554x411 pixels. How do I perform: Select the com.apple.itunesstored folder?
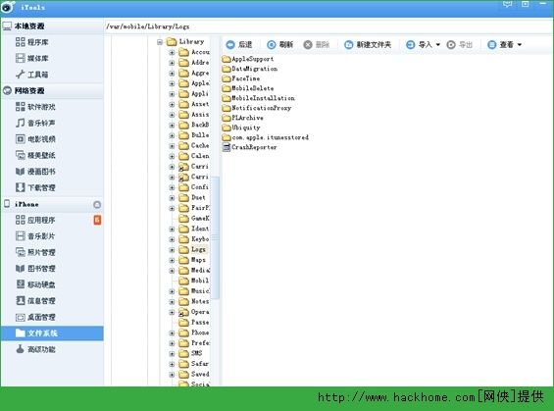pyautogui.click(x=266, y=137)
